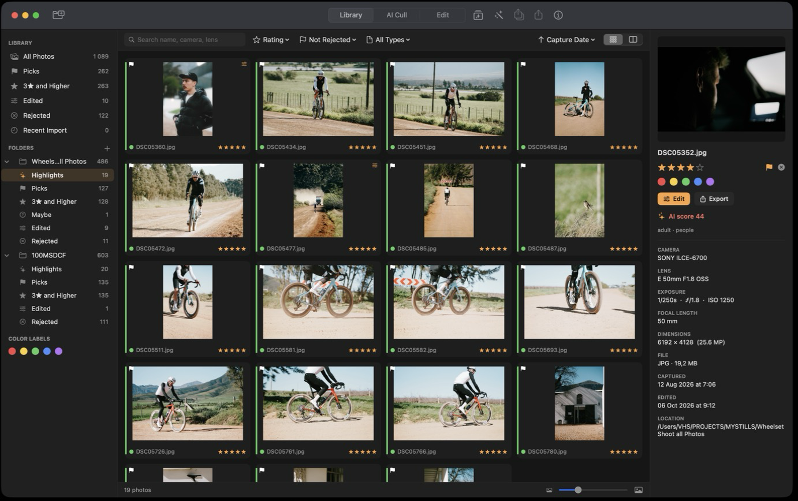Click the edited sliders icon on DSC05360.jpg
The height and width of the screenshot is (501, 798).
244,64
